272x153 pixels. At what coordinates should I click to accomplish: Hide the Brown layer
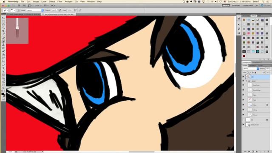pos(243,115)
